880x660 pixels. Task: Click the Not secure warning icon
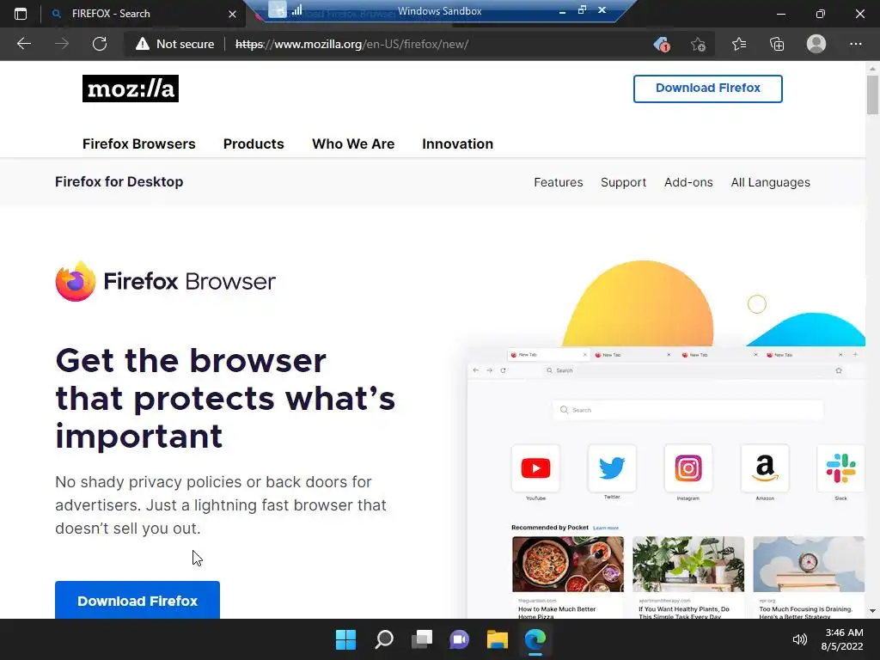tap(143, 44)
